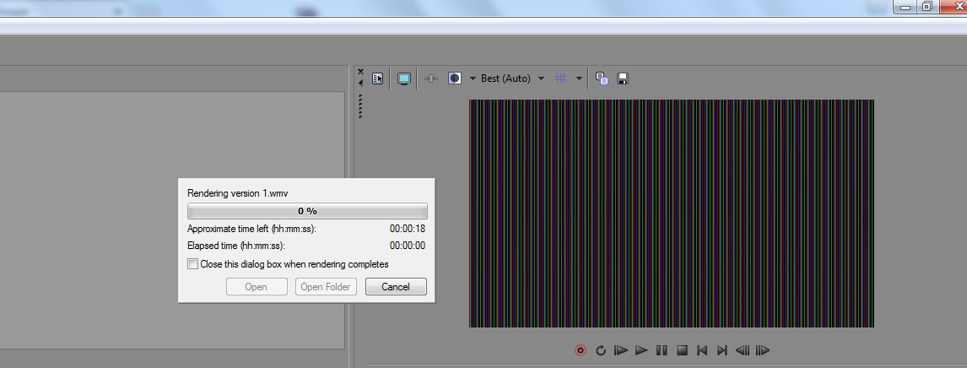The image size is (967, 368).
Task: Go to start of project
Action: (702, 350)
